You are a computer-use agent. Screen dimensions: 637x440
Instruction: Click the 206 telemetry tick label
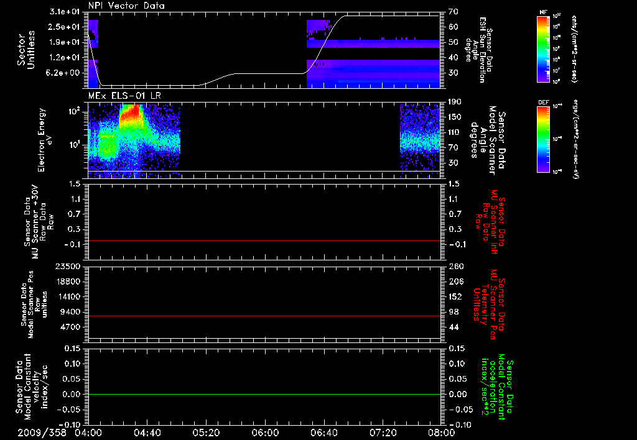(x=455, y=282)
